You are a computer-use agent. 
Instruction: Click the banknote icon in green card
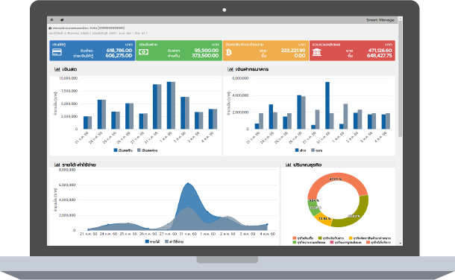coord(143,52)
